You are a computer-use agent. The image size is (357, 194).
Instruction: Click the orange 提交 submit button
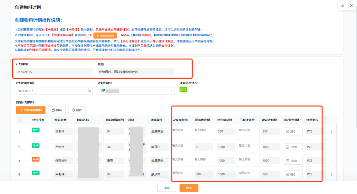pyautogui.click(x=189, y=188)
